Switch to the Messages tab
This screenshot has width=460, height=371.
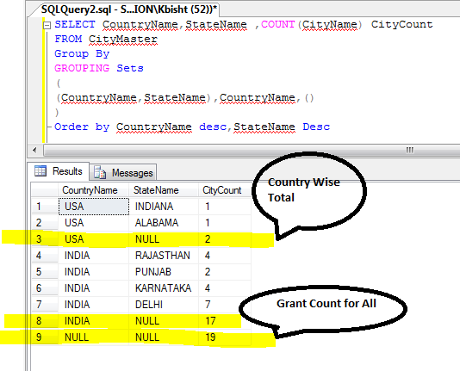123,172
